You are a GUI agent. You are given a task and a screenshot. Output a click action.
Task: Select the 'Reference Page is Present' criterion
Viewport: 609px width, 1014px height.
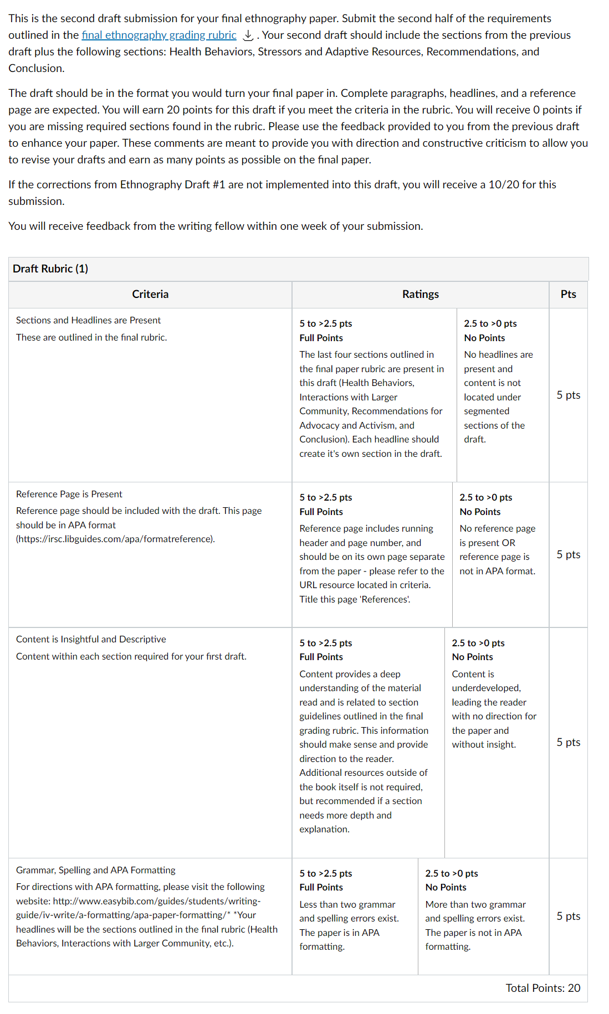[x=69, y=494]
